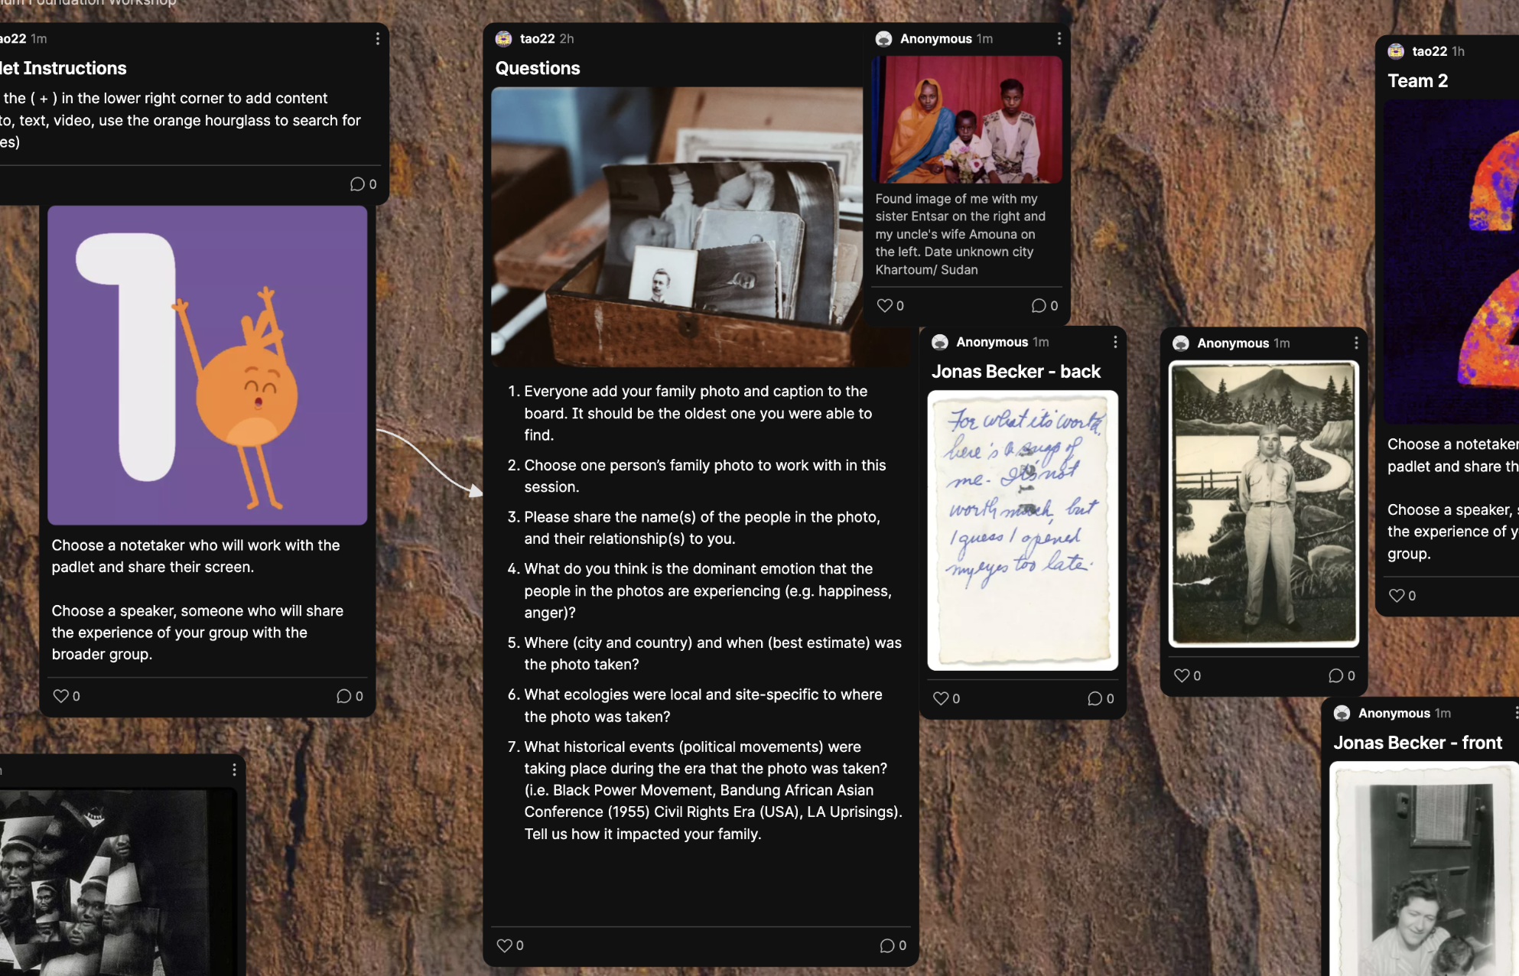
Task: Comment on the soldier photo post
Action: click(x=1336, y=675)
